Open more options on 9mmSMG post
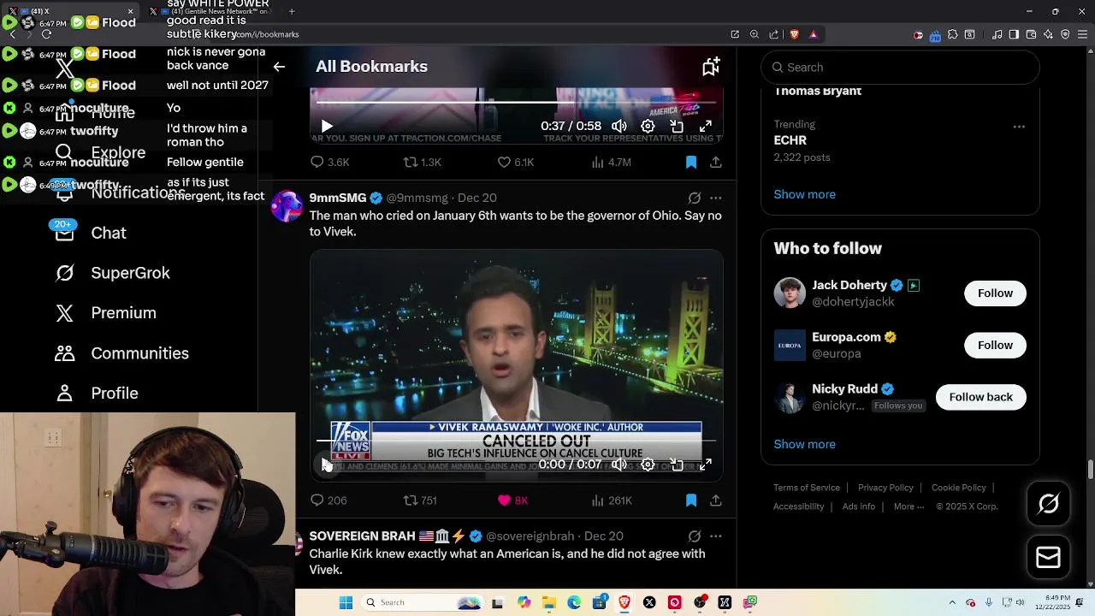 tap(716, 198)
